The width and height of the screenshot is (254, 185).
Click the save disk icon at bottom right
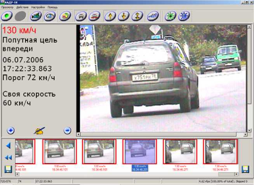tap(245, 169)
